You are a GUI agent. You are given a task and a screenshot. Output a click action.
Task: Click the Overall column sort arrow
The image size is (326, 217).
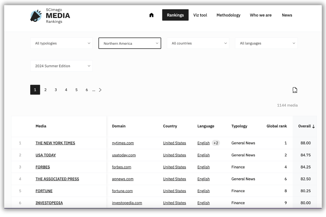[x=313, y=127]
